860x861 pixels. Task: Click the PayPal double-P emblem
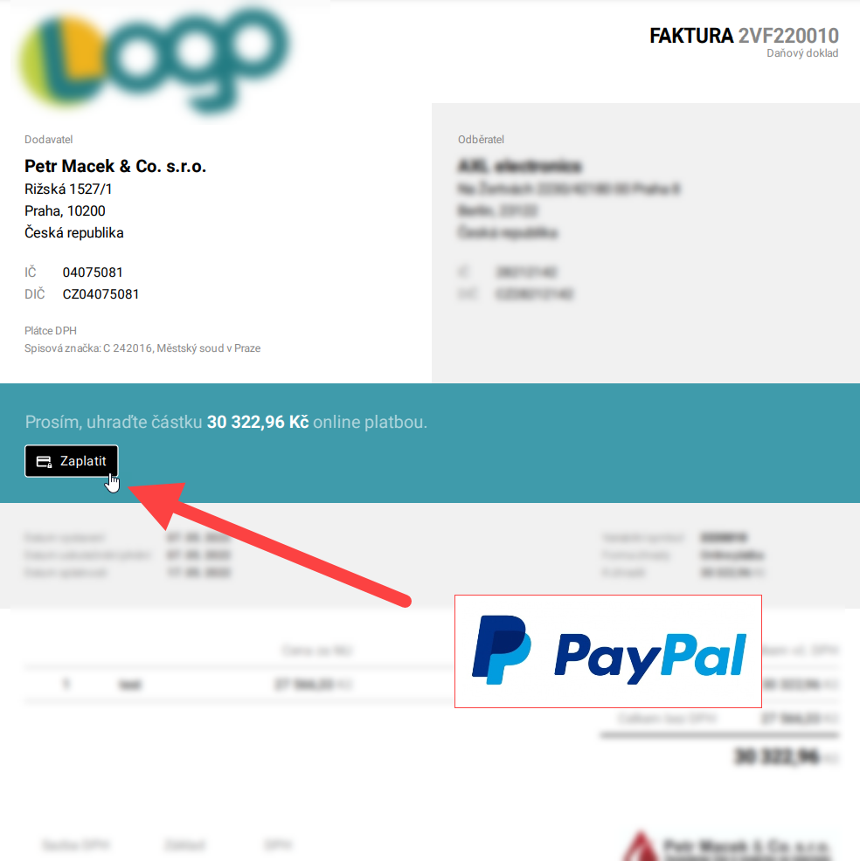(501, 650)
